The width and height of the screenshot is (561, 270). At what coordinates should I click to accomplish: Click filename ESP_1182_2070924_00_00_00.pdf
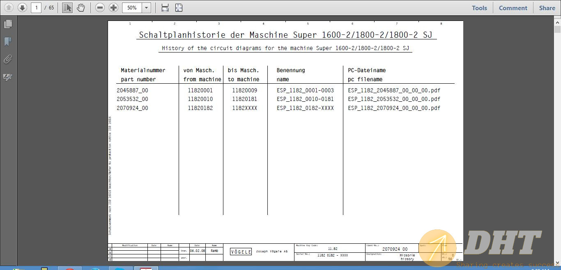(x=394, y=108)
